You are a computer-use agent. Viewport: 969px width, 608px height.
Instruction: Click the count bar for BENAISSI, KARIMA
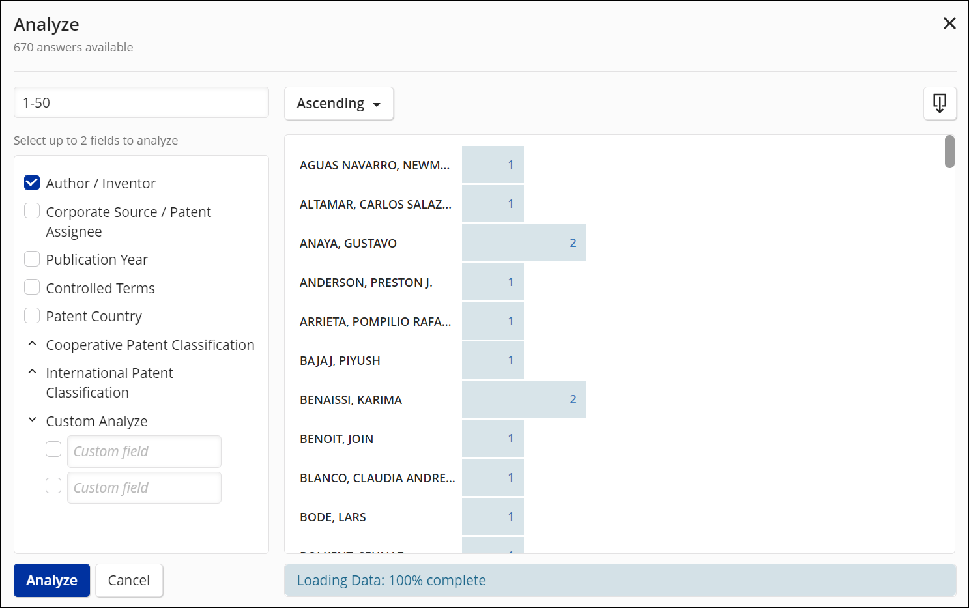point(524,399)
